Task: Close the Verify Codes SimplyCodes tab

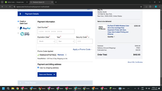Action: [27, 2]
